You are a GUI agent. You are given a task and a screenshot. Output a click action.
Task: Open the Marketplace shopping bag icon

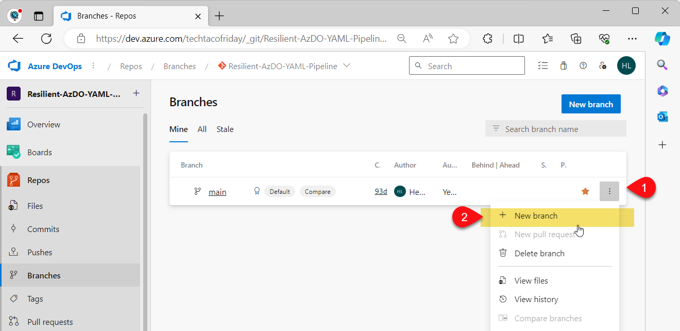click(564, 65)
